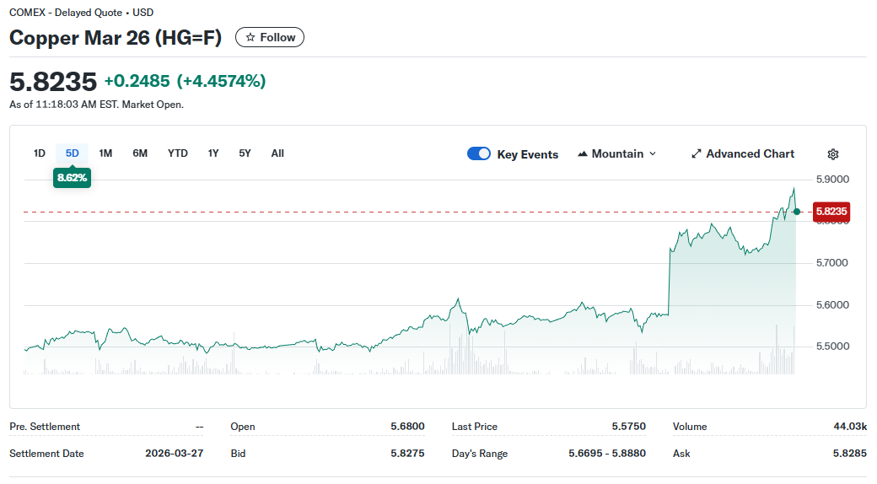
Task: Switch to the 1M range
Action: [105, 153]
